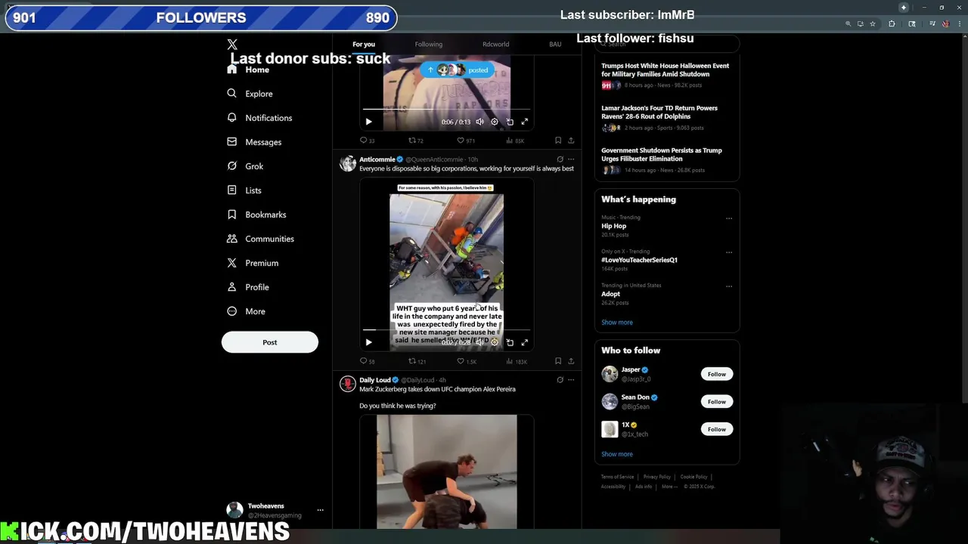Bookmark the top video post
This screenshot has width=968, height=544.
pos(558,141)
